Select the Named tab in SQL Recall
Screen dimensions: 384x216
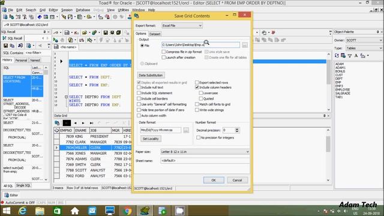pyautogui.click(x=35, y=60)
